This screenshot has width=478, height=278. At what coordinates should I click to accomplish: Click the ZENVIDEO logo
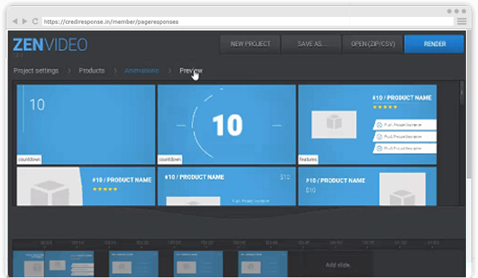(x=50, y=45)
